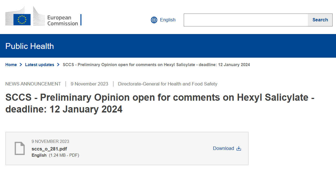The width and height of the screenshot is (336, 171).
Task: Select the Download link for sccs_o_281.pdf
Action: click(223, 148)
